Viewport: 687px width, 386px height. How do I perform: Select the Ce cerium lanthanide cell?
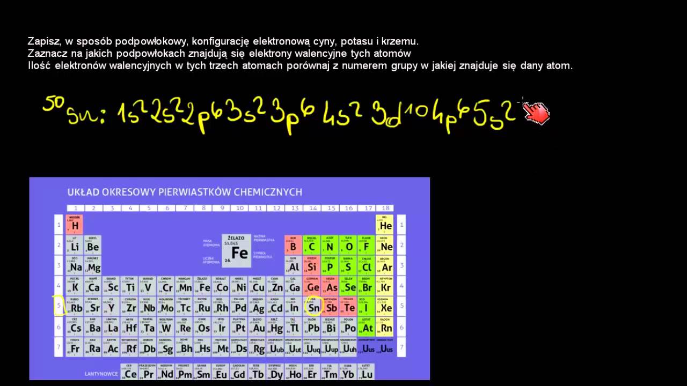pyautogui.click(x=129, y=372)
